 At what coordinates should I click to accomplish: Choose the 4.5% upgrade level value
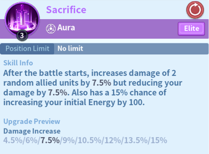click(13, 140)
